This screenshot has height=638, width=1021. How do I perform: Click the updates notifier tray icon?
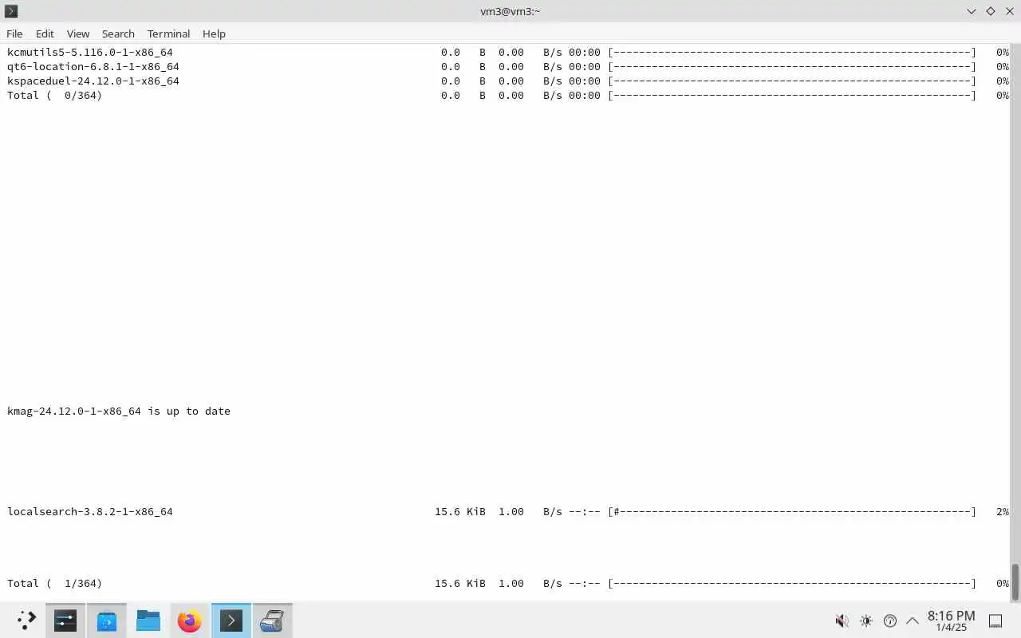point(890,620)
